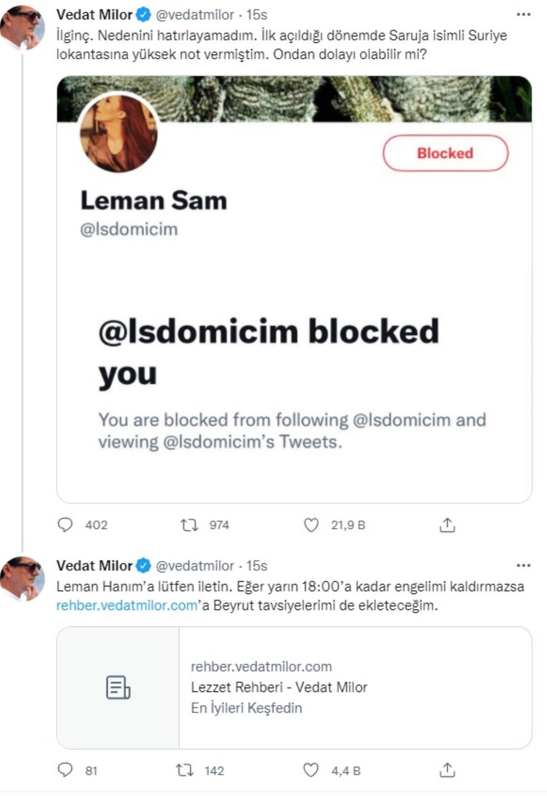Click the red Blocked button
This screenshot has height=796, width=547.
[x=445, y=153]
